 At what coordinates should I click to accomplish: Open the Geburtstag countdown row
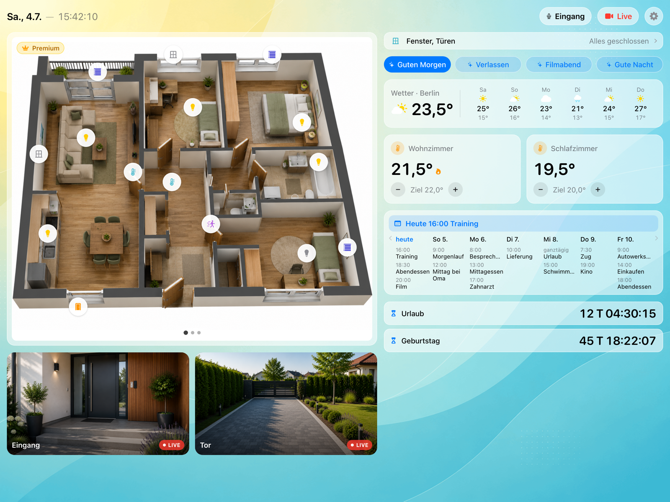click(x=523, y=341)
